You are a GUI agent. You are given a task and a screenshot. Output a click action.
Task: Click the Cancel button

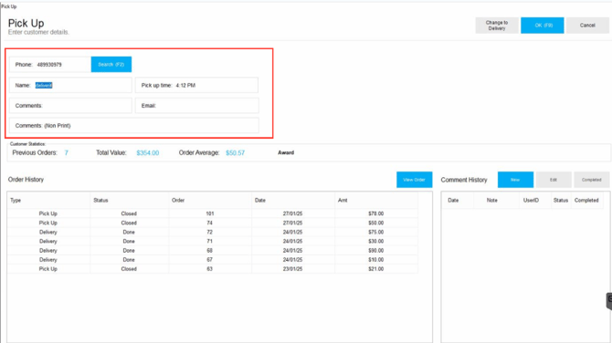click(587, 26)
